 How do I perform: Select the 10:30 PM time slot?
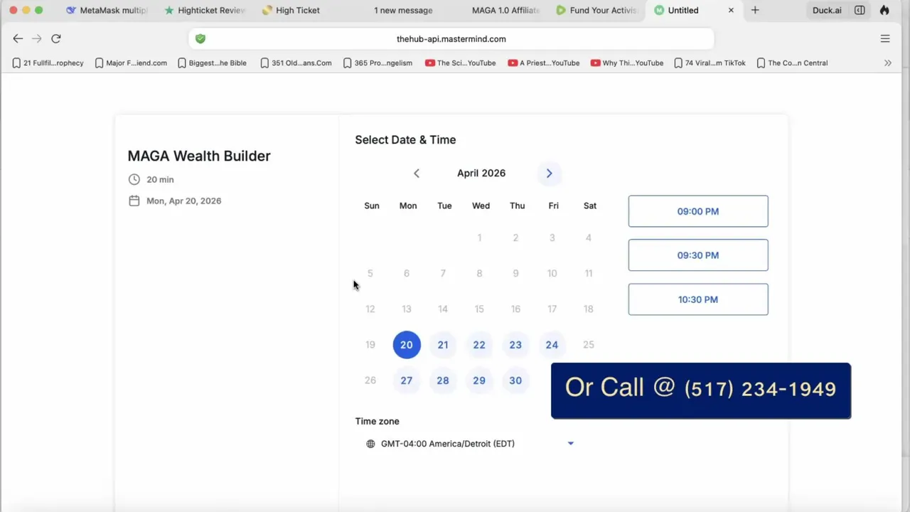pyautogui.click(x=698, y=299)
